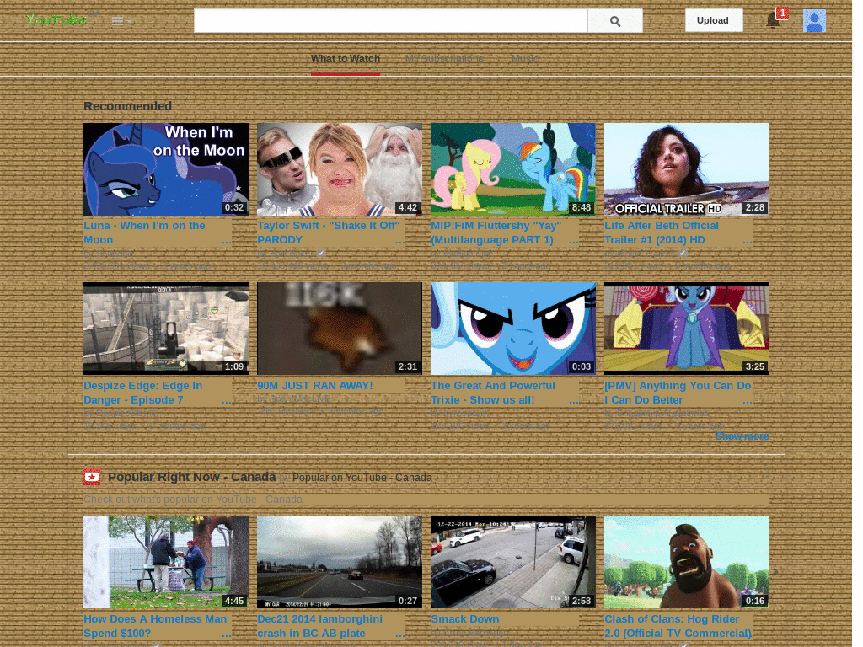This screenshot has height=647, width=863.
Task: Open Luna When I'm on the Moon thumbnail
Action: click(x=166, y=169)
